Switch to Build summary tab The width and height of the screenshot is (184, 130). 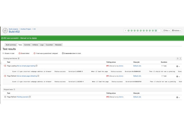(x=11, y=45)
